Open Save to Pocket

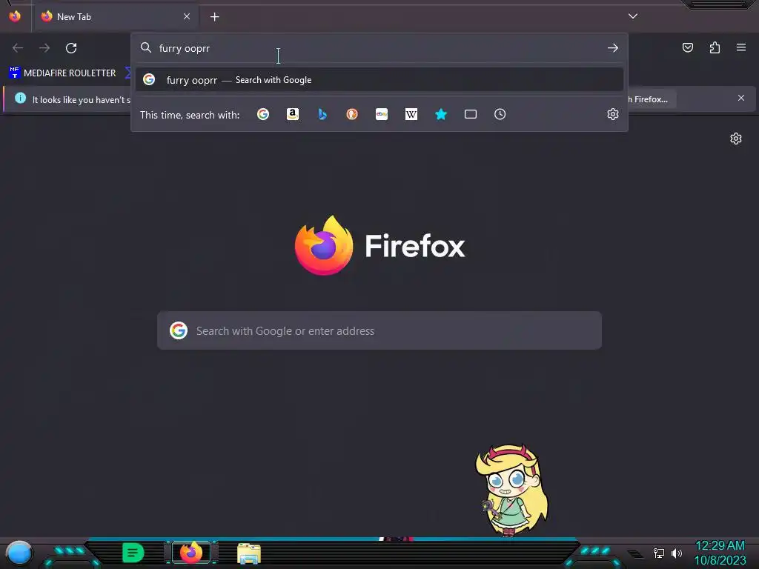[688, 47]
